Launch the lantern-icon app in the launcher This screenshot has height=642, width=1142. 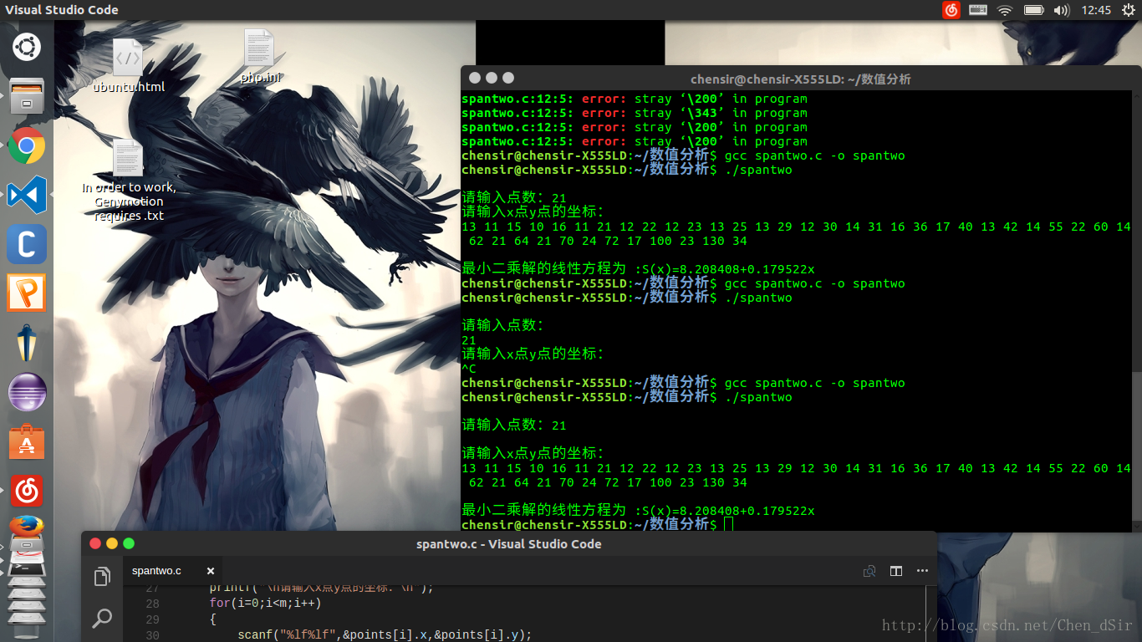[27, 343]
